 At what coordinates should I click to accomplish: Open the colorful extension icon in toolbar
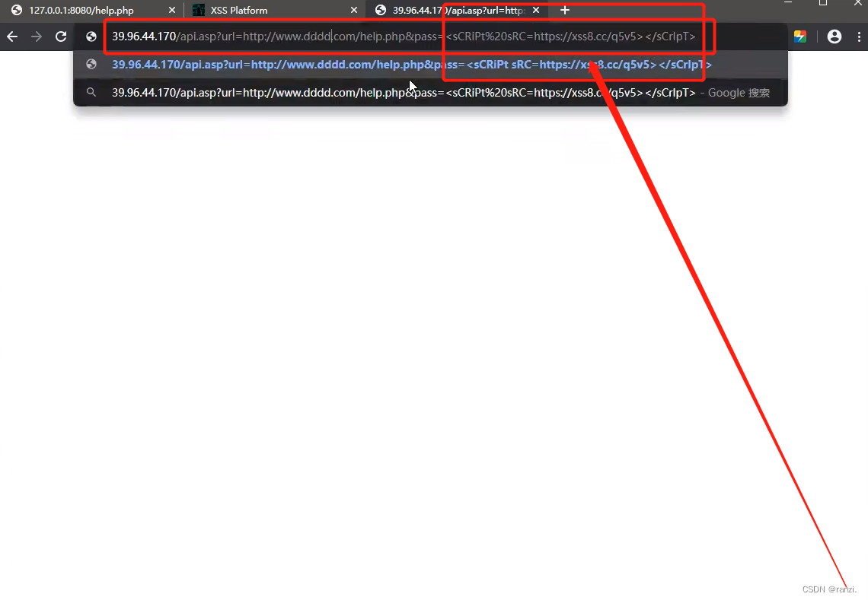pos(800,37)
